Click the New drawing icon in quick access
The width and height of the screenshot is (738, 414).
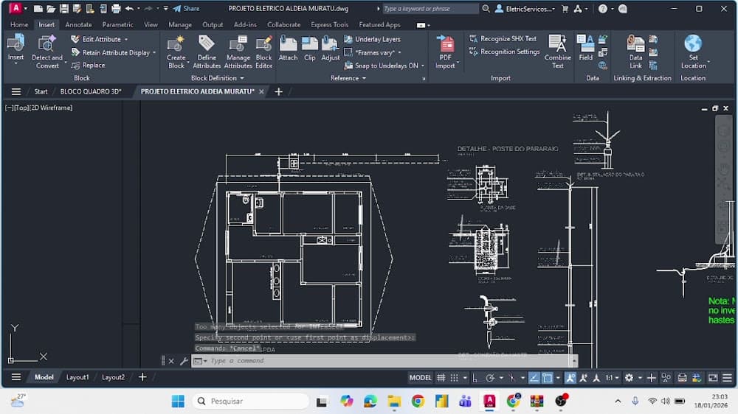(38, 8)
